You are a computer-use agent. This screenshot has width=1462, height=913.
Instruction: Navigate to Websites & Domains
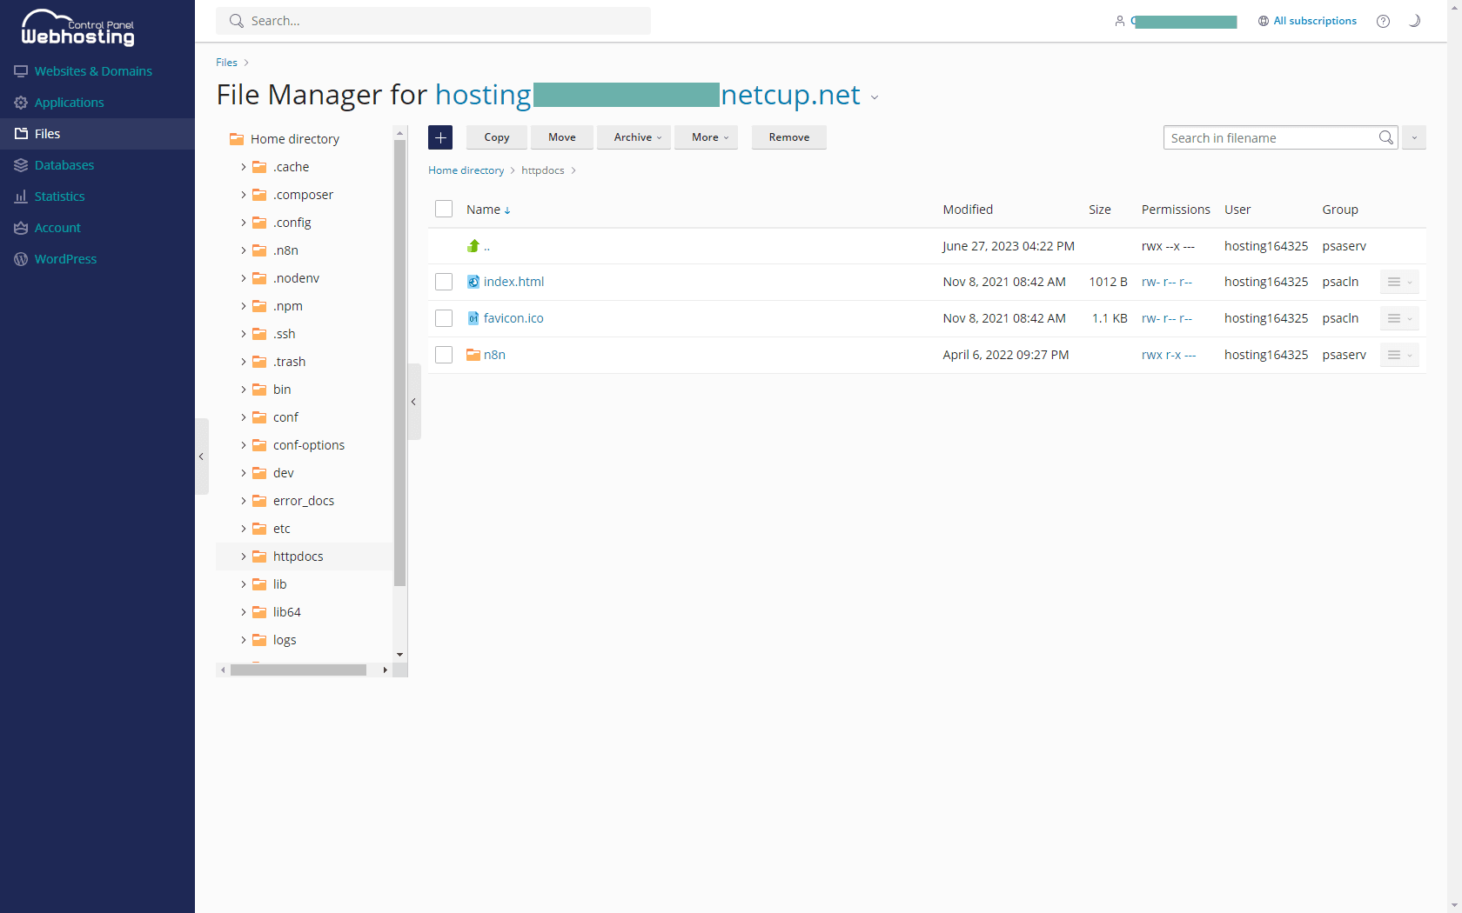[x=93, y=70]
